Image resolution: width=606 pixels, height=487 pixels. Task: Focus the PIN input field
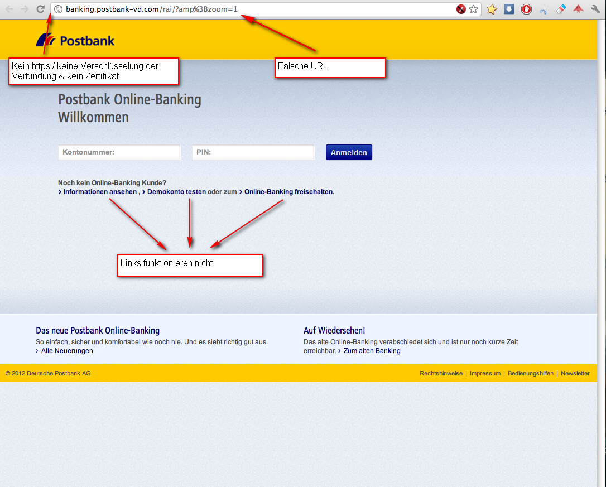[x=253, y=152]
